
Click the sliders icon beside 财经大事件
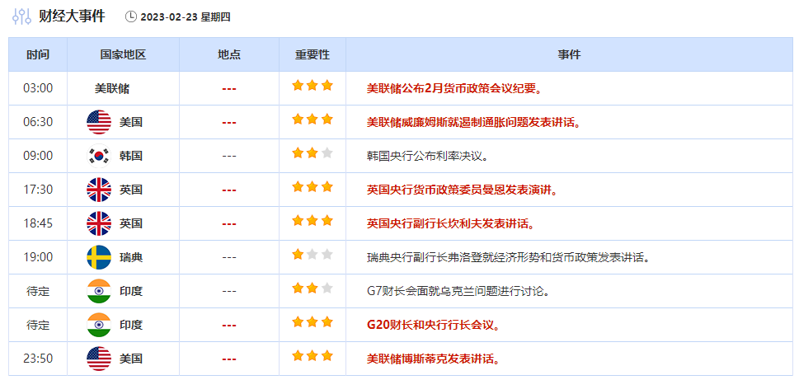tap(22, 16)
